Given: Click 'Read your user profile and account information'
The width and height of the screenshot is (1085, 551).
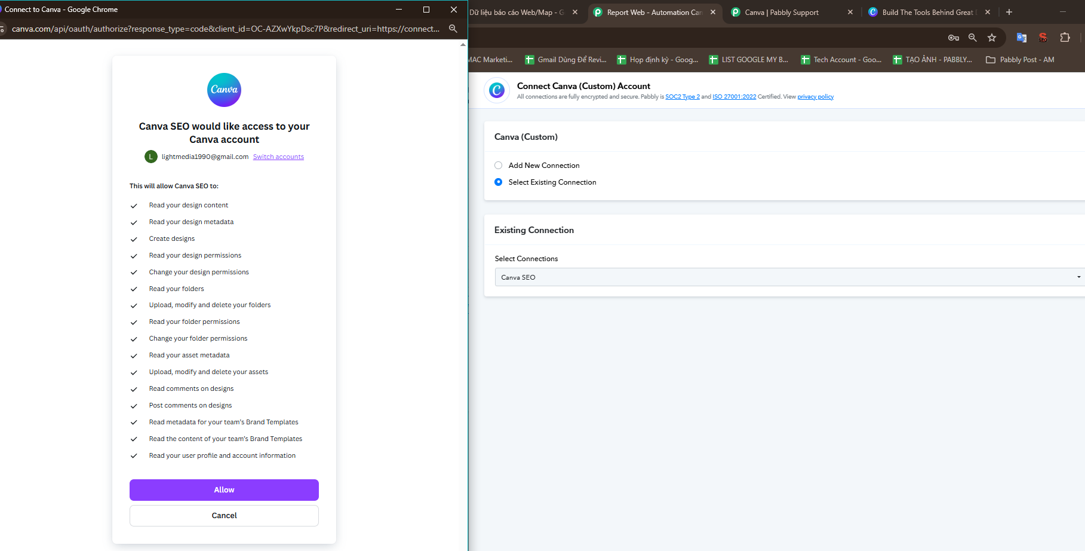Looking at the screenshot, I should (222, 455).
